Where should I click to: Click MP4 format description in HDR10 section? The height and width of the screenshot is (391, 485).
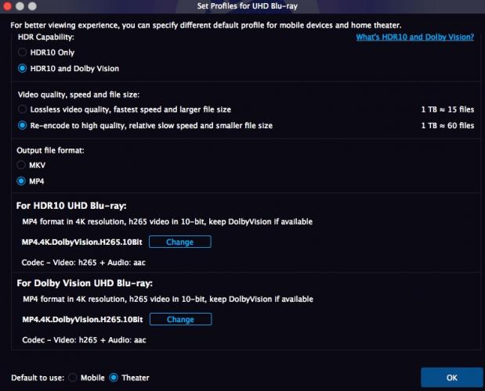coord(168,221)
